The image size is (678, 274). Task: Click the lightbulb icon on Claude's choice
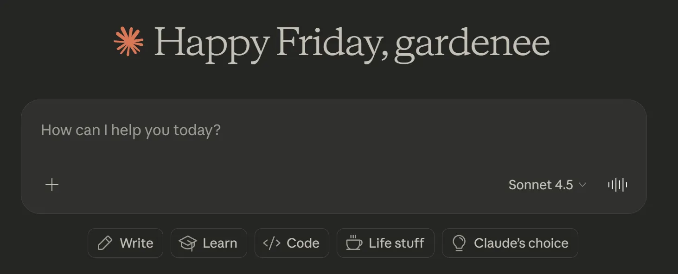pos(459,243)
